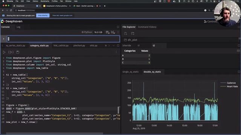Run the script with the play icon
The height and width of the screenshot is (135, 241).
tap(4, 52)
